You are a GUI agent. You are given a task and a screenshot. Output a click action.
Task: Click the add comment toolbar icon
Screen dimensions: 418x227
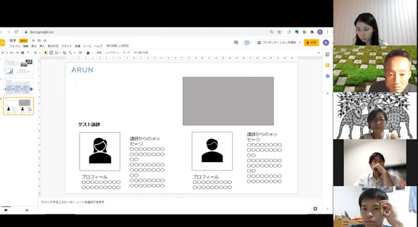click(81, 53)
